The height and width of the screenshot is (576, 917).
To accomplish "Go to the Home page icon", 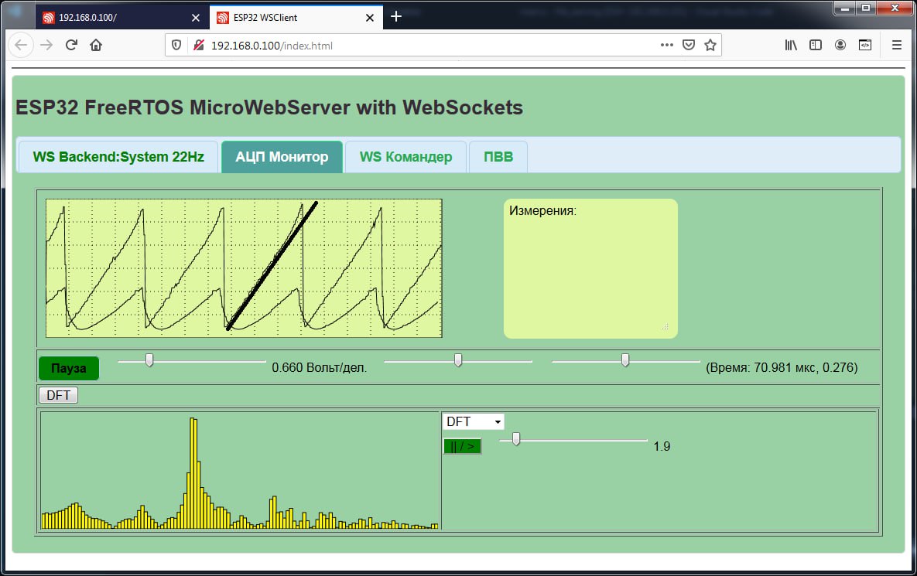I will point(96,45).
